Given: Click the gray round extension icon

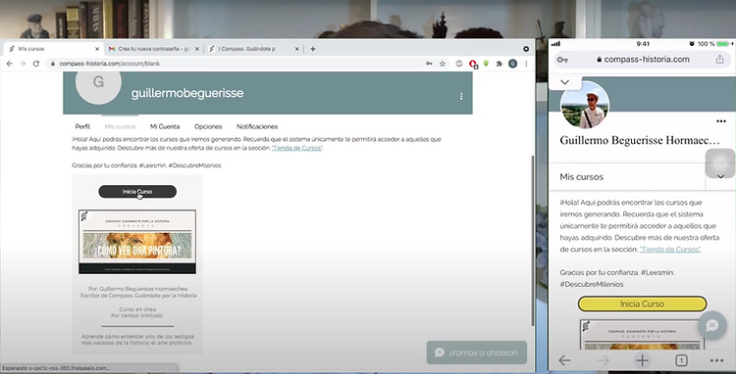Looking at the screenshot, I should pyautogui.click(x=459, y=64).
